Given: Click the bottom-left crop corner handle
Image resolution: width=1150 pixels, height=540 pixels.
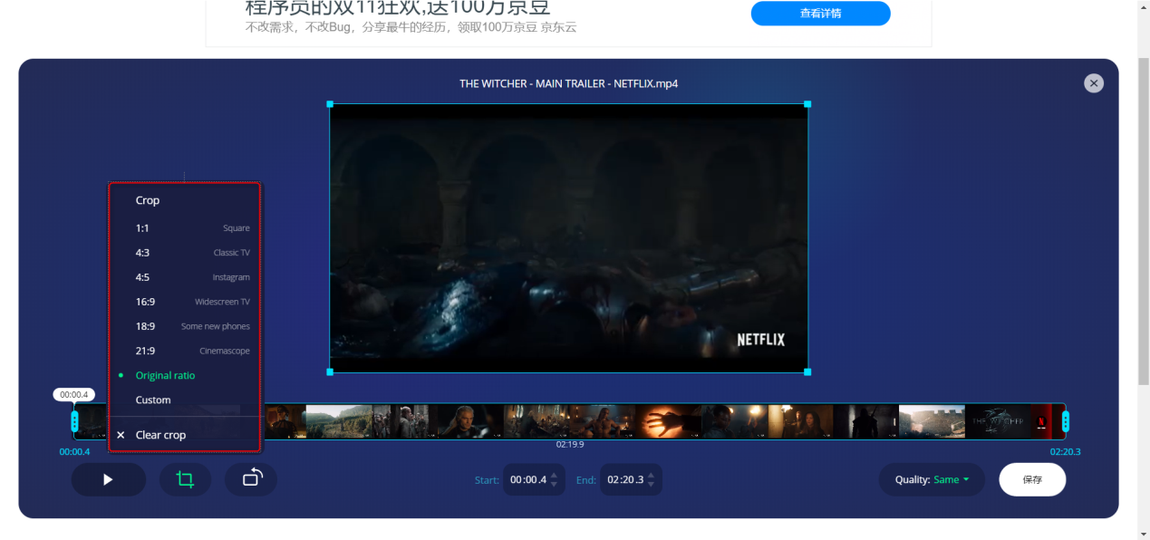Looking at the screenshot, I should [330, 371].
